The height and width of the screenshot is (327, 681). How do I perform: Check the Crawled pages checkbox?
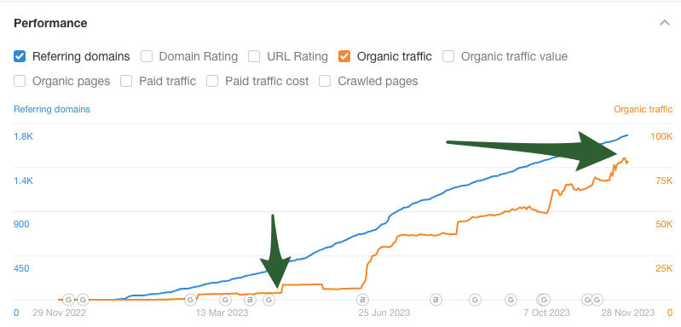pos(325,81)
